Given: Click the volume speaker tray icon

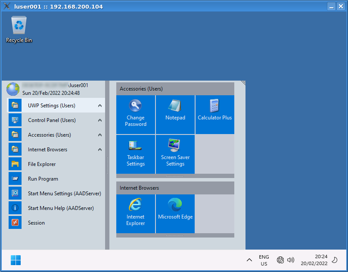Looking at the screenshot, I should point(291,260).
